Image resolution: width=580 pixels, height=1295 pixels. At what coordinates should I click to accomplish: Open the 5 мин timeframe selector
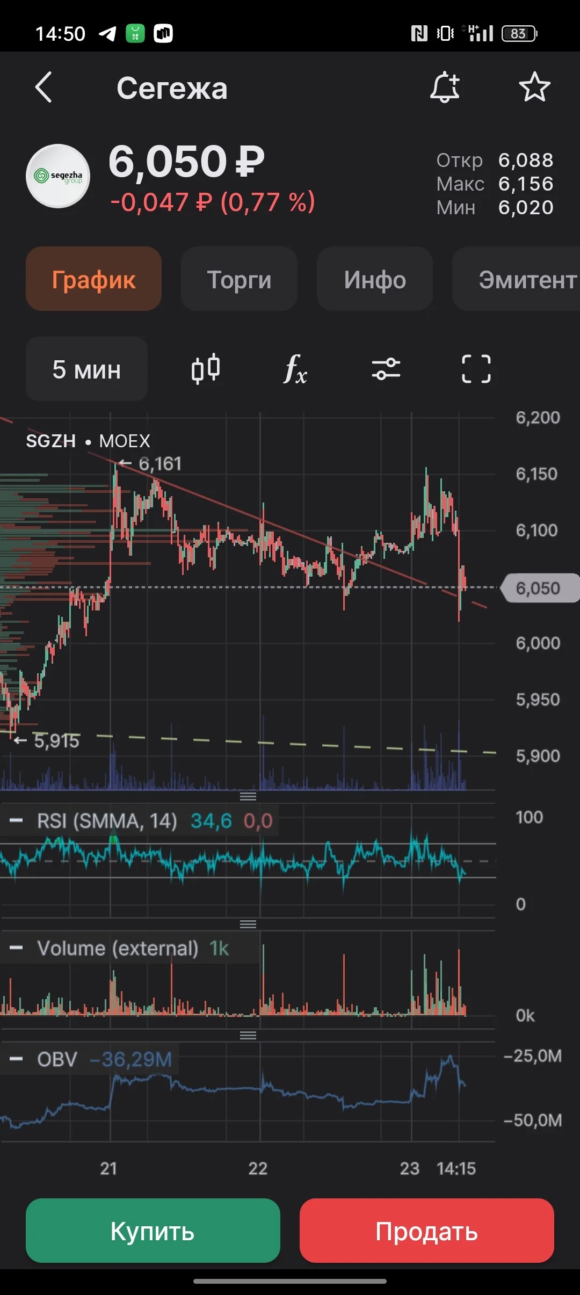tap(86, 369)
